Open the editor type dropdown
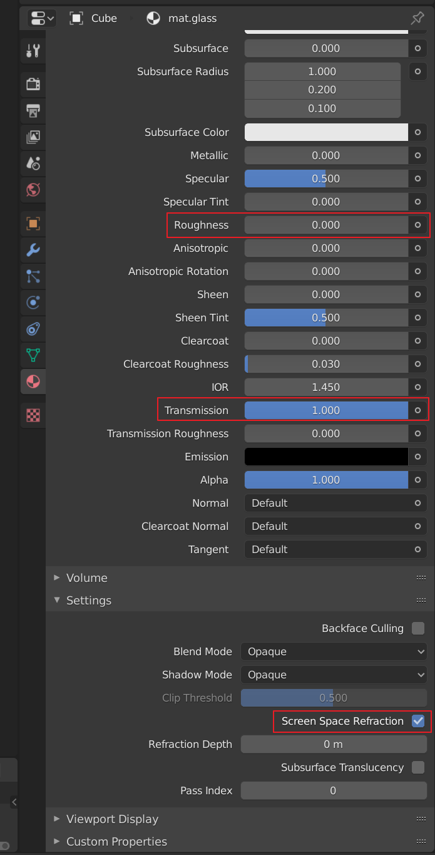435x855 pixels. coord(42,18)
